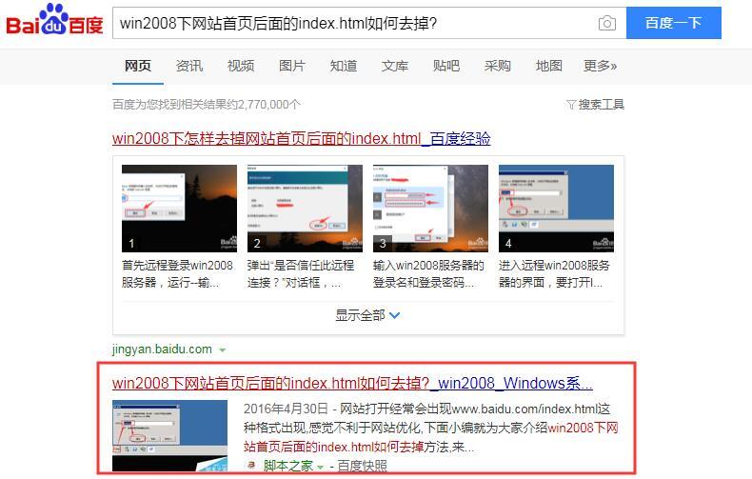Open image search via camera icon
The height and width of the screenshot is (479, 752).
tap(606, 23)
